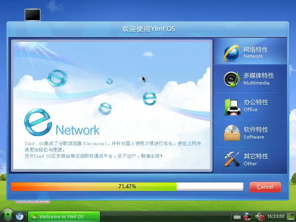This screenshot has height=222, width=296.
Task: Click the disc box Software icon
Action: point(232,133)
